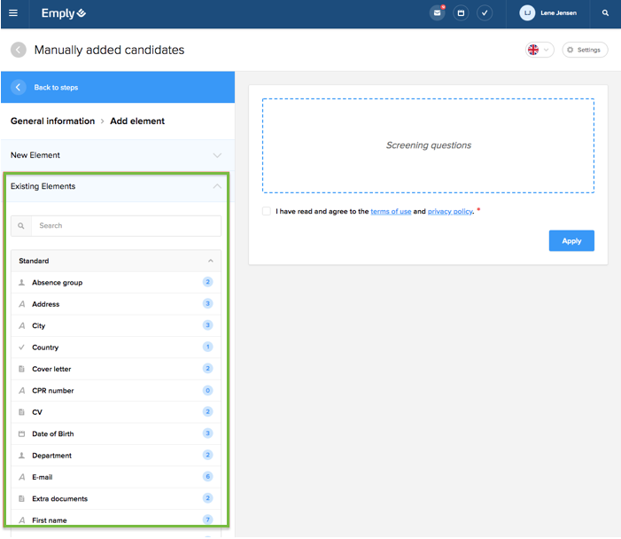Image resolution: width=621 pixels, height=539 pixels.
Task: Expand the New Element section
Action: click(x=117, y=155)
